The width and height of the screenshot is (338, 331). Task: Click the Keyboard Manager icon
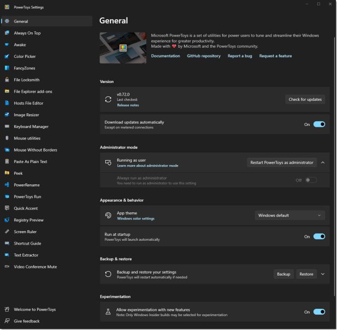pos(7,126)
